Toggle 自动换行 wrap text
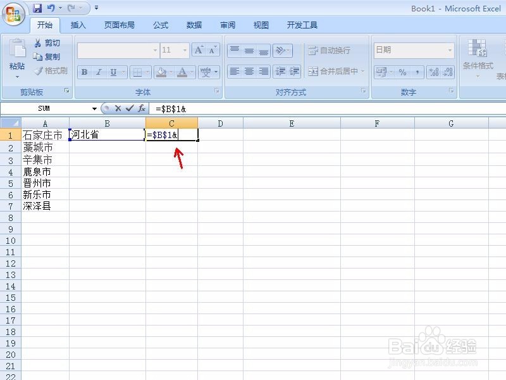This screenshot has width=506, height=380. pyautogui.click(x=329, y=50)
